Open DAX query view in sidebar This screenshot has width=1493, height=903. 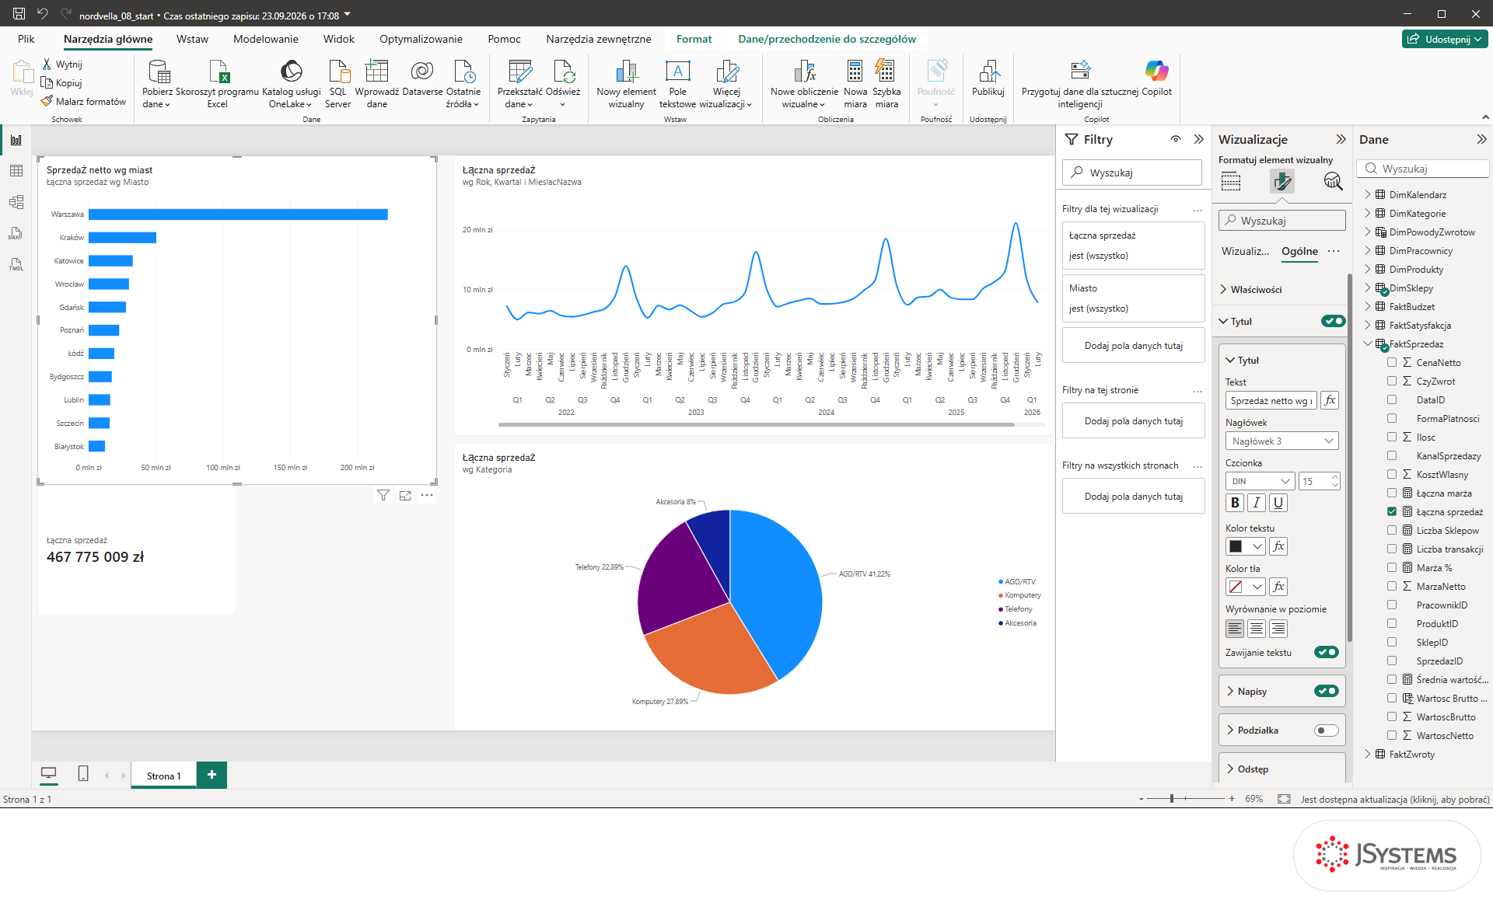click(16, 233)
